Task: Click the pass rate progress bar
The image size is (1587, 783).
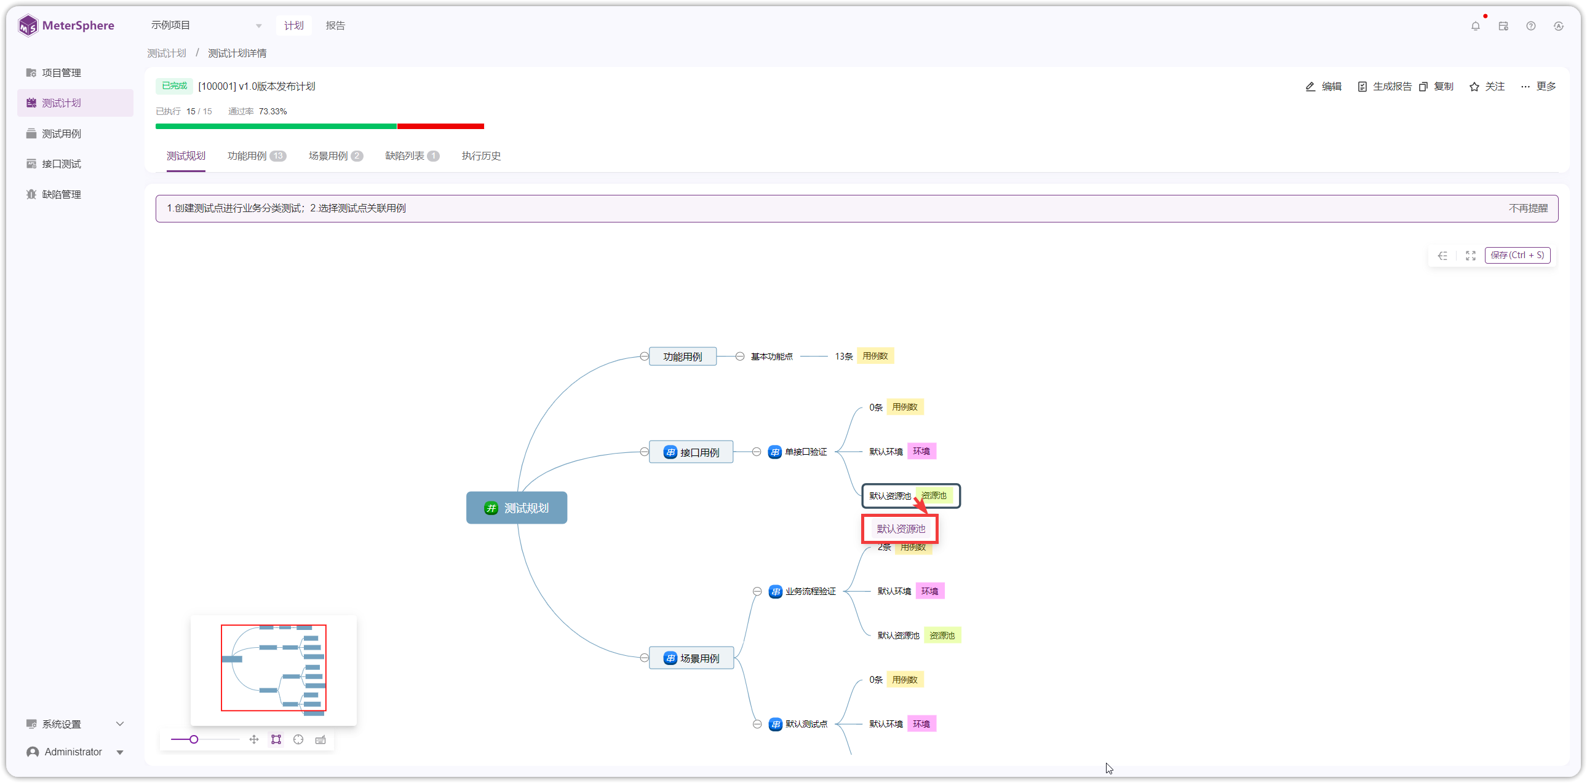Action: pyautogui.click(x=320, y=126)
